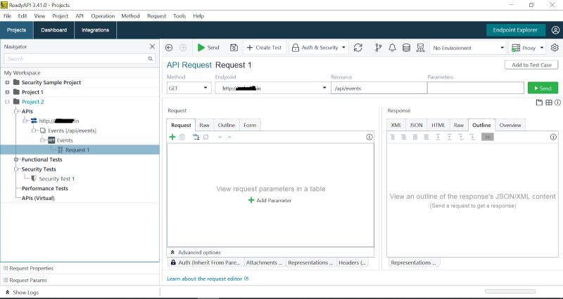The height and width of the screenshot is (299, 563).
Task: Click the move parameter down chevron
Action: coord(220,137)
